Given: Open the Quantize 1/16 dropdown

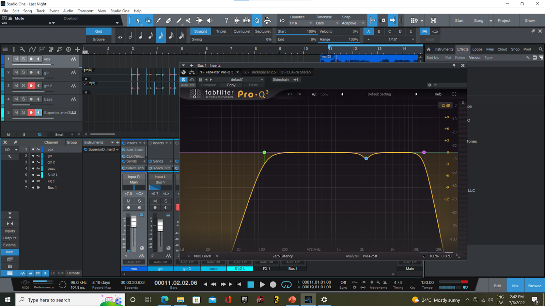Looking at the screenshot, I should (301, 23).
